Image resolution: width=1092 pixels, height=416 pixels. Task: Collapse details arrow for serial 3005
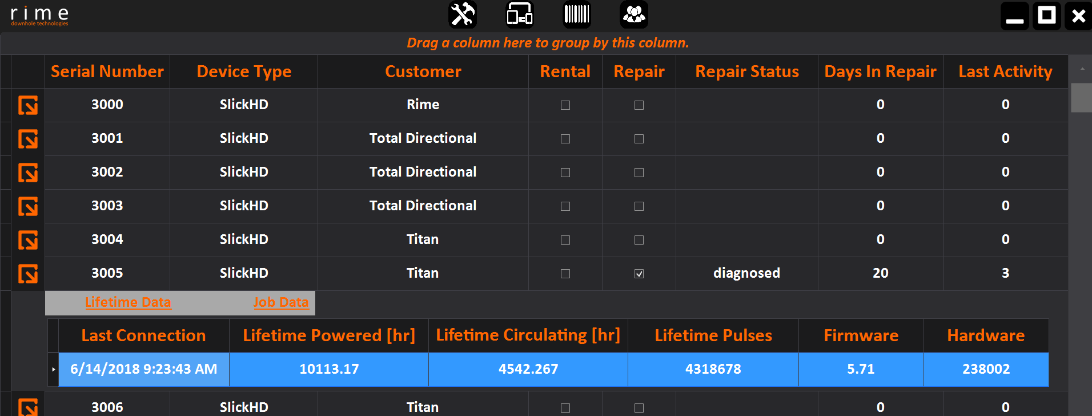point(28,274)
